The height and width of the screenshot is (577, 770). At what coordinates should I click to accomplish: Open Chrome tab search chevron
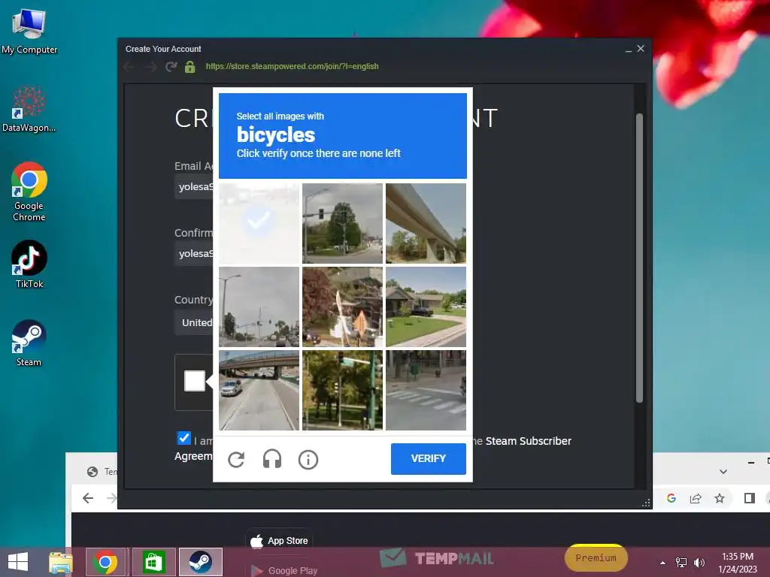tap(723, 472)
